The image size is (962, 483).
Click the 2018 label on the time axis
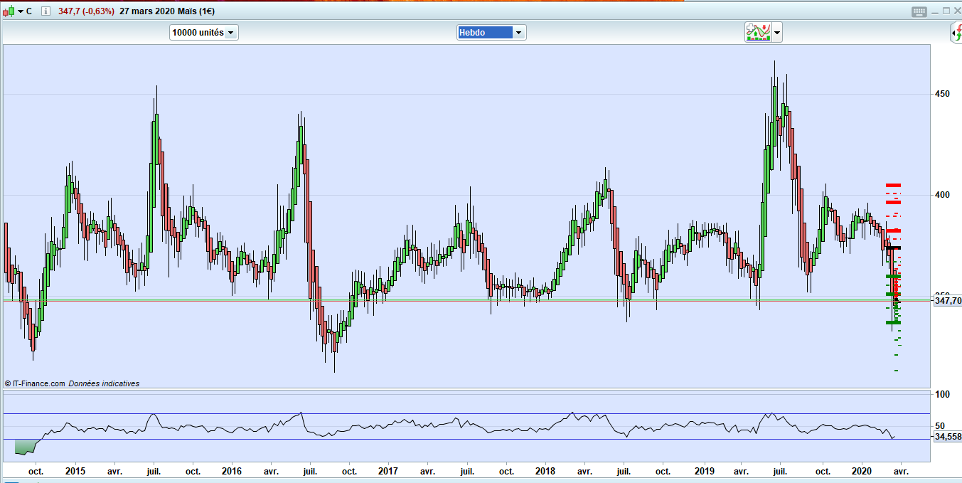click(545, 471)
